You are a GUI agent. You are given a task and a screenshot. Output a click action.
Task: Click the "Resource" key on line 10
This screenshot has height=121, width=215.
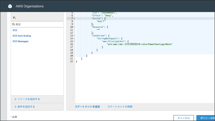[x=97, y=27]
